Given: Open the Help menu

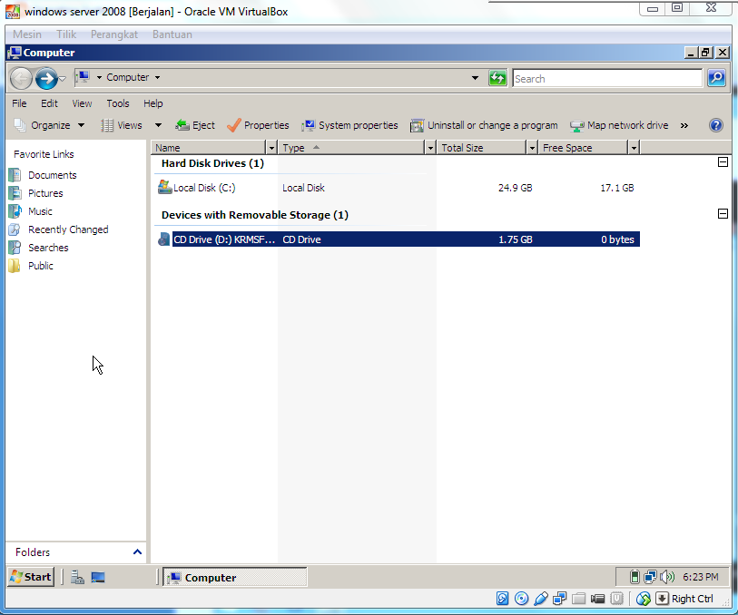Looking at the screenshot, I should coord(153,103).
